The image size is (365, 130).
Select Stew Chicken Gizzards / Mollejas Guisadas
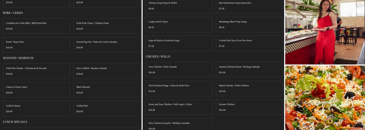(x=179, y=124)
